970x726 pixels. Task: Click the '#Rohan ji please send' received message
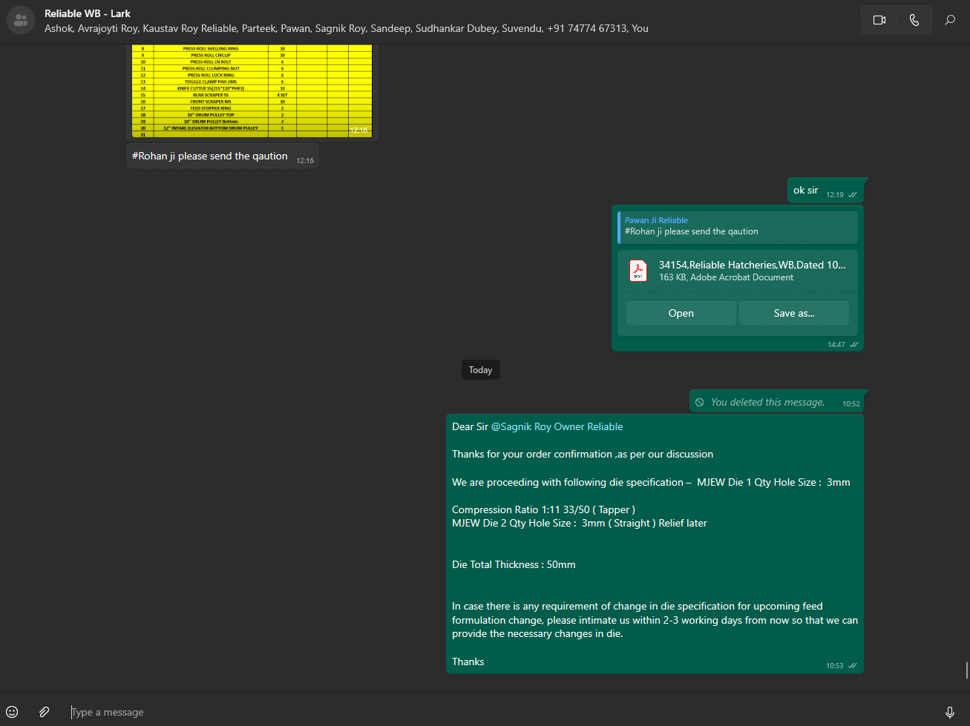pyautogui.click(x=210, y=156)
